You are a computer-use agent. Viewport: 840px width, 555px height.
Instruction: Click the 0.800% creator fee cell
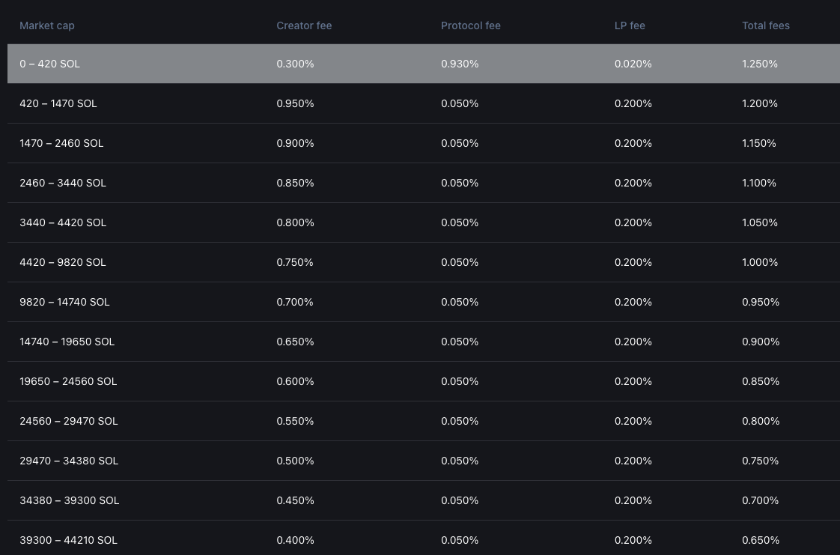pos(295,222)
